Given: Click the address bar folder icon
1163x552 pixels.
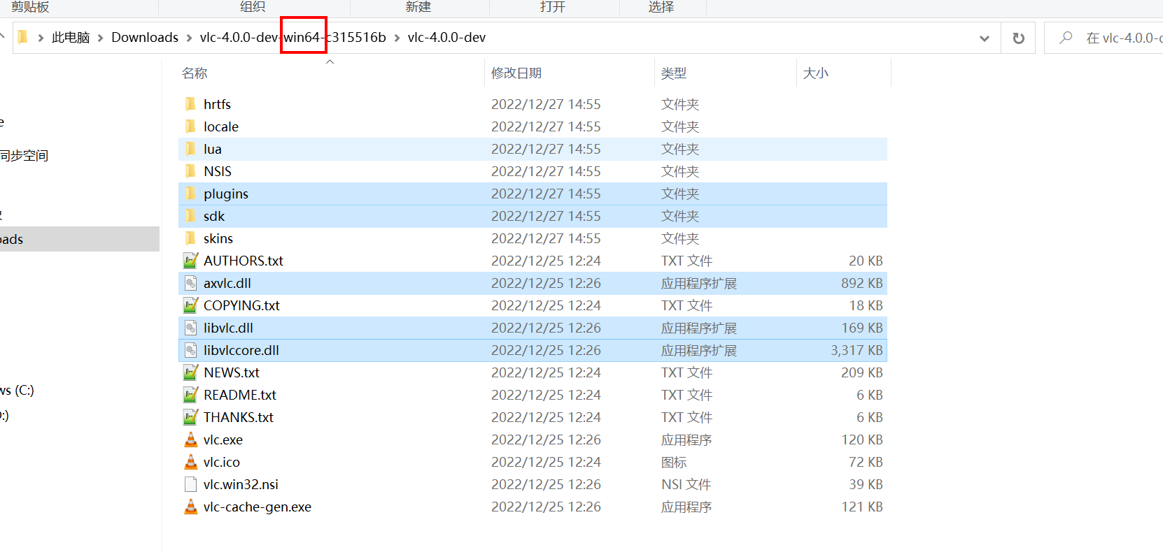Looking at the screenshot, I should point(22,37).
